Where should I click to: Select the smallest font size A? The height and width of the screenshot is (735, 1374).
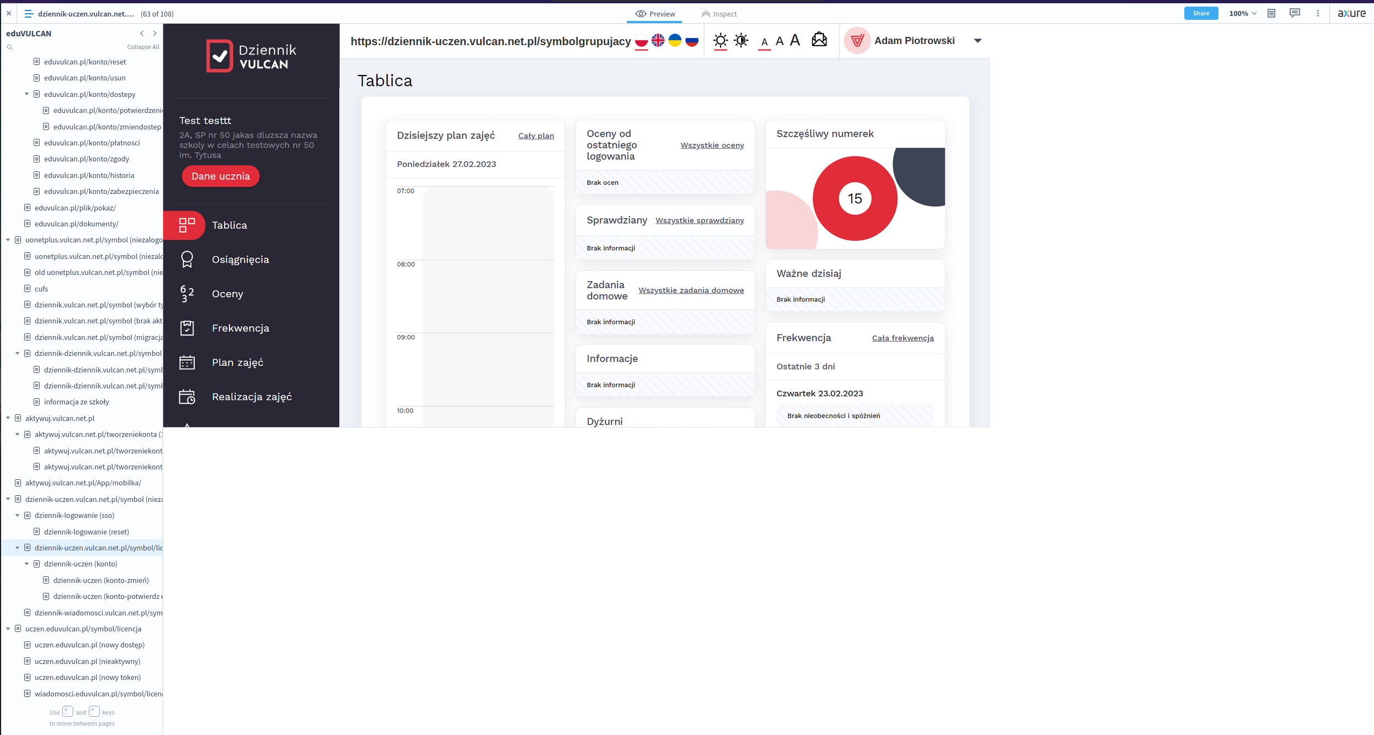pyautogui.click(x=764, y=42)
